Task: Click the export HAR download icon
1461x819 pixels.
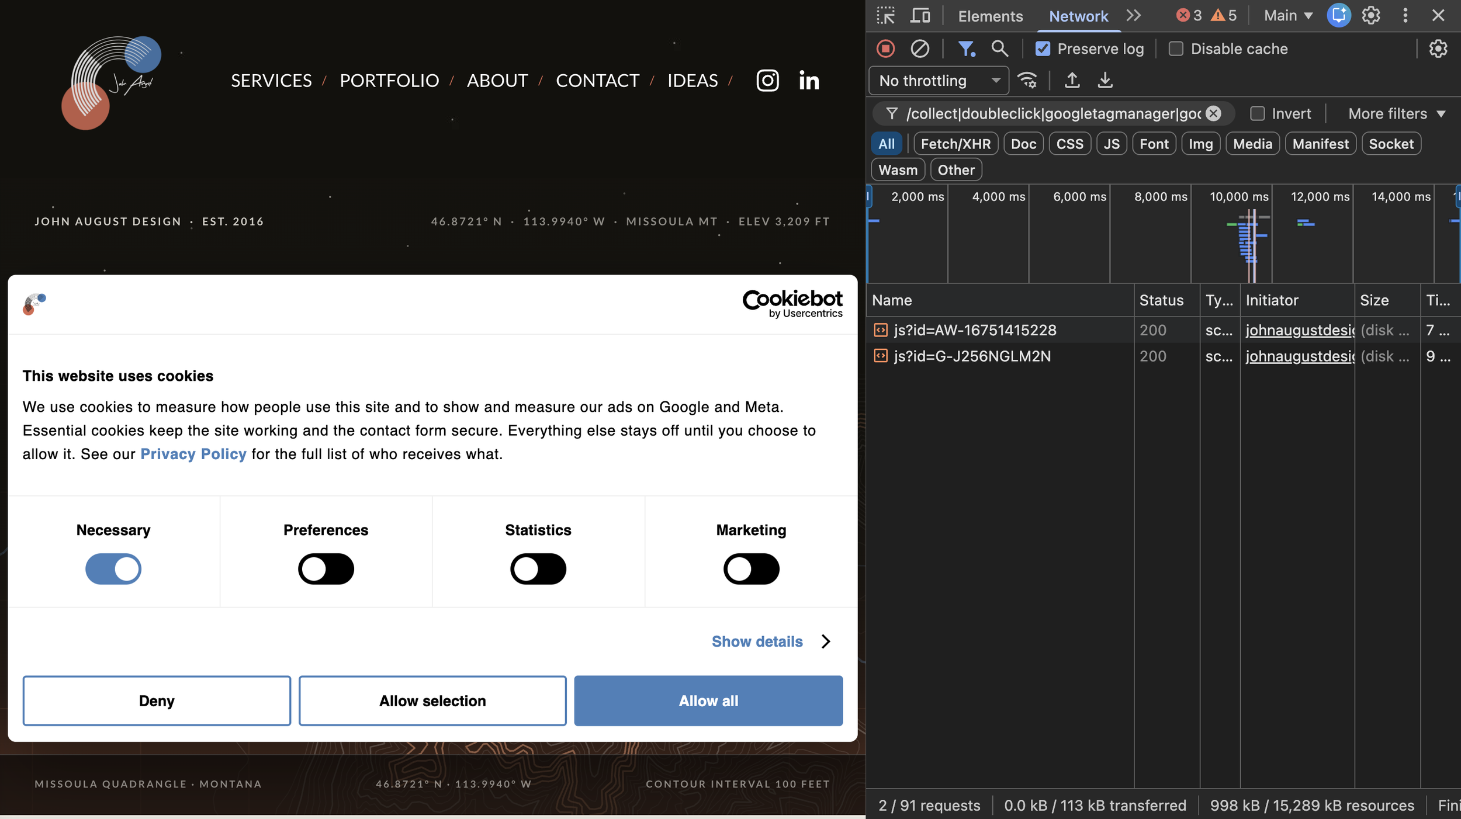Action: pos(1105,80)
